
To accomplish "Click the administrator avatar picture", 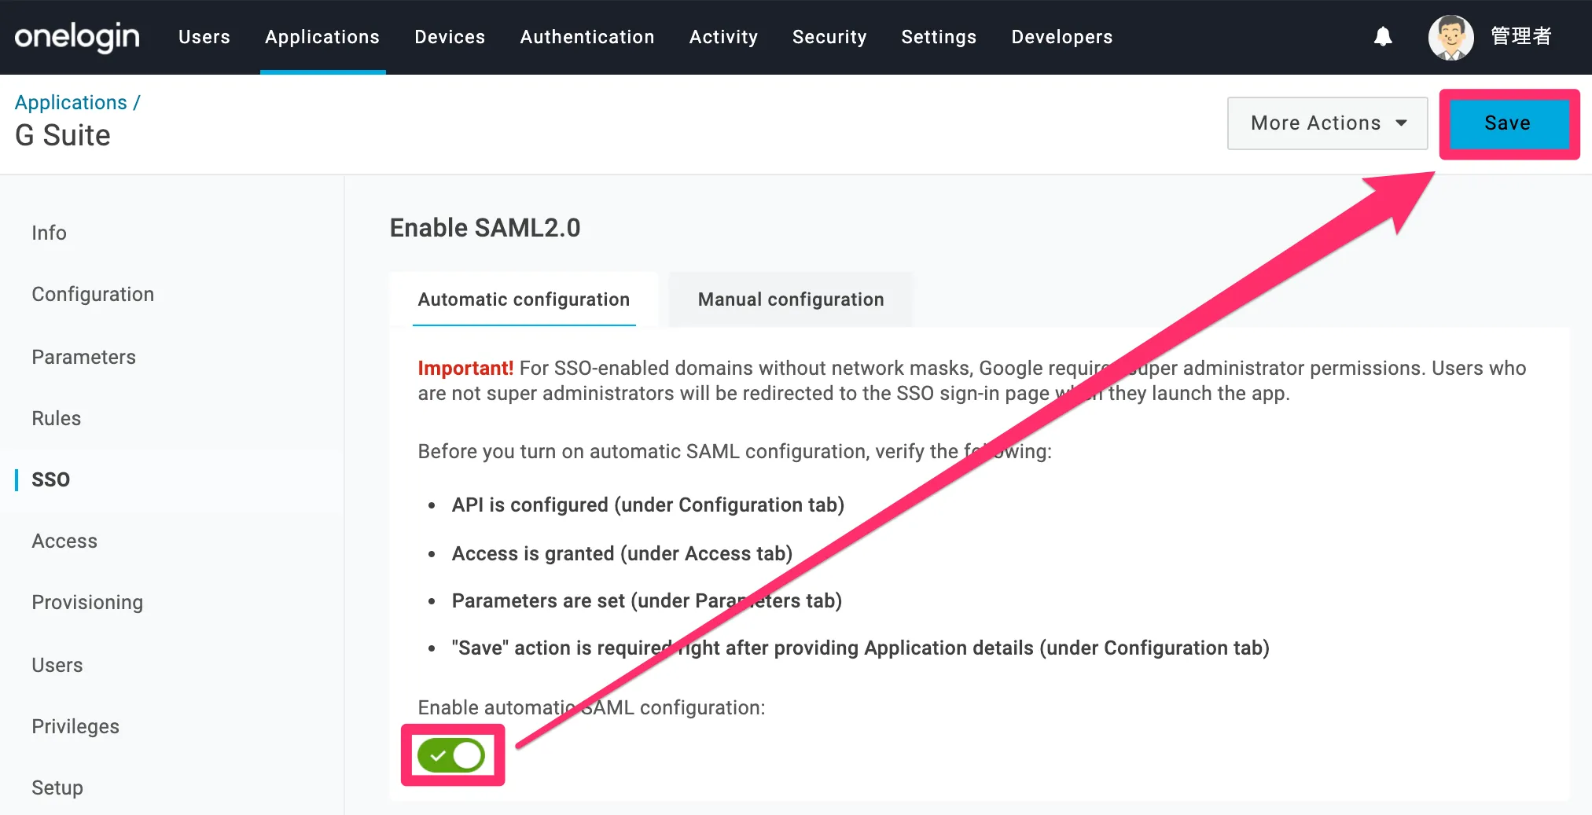I will click(1450, 37).
